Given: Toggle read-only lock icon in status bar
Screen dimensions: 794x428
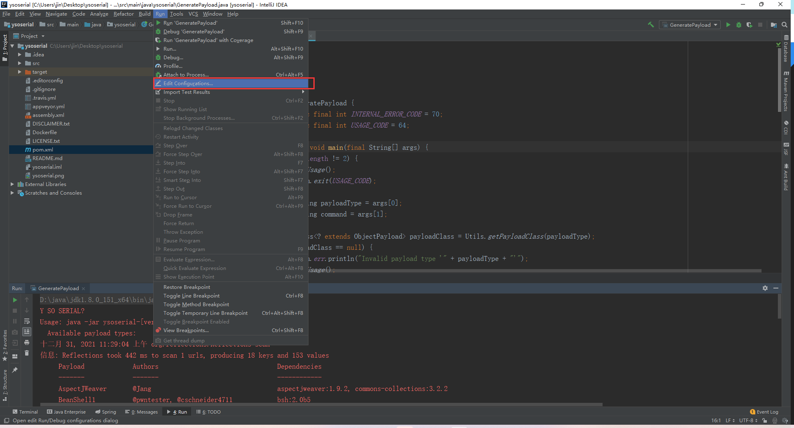Looking at the screenshot, I should point(765,421).
